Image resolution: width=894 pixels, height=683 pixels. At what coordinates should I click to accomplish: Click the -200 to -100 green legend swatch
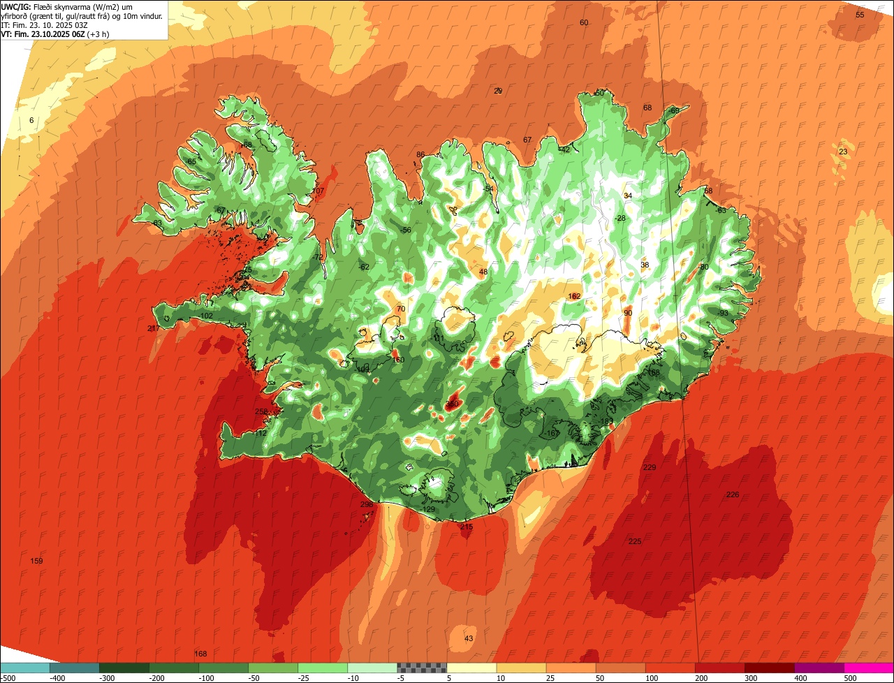point(174,668)
